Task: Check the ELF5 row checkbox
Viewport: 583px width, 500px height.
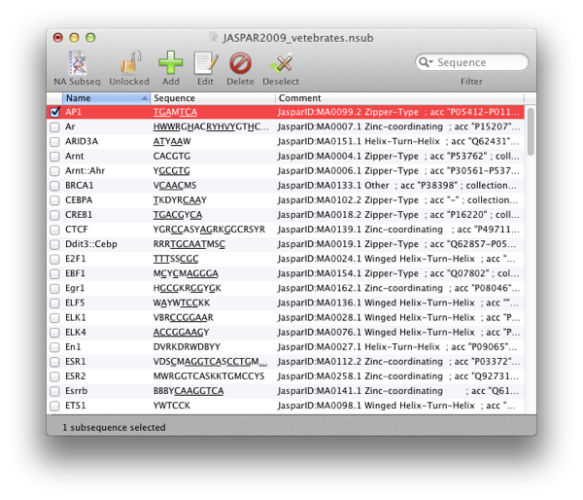Action: point(54,304)
